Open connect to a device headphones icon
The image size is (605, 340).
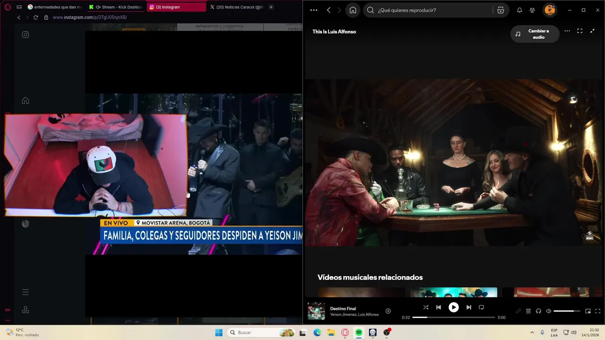(538, 311)
